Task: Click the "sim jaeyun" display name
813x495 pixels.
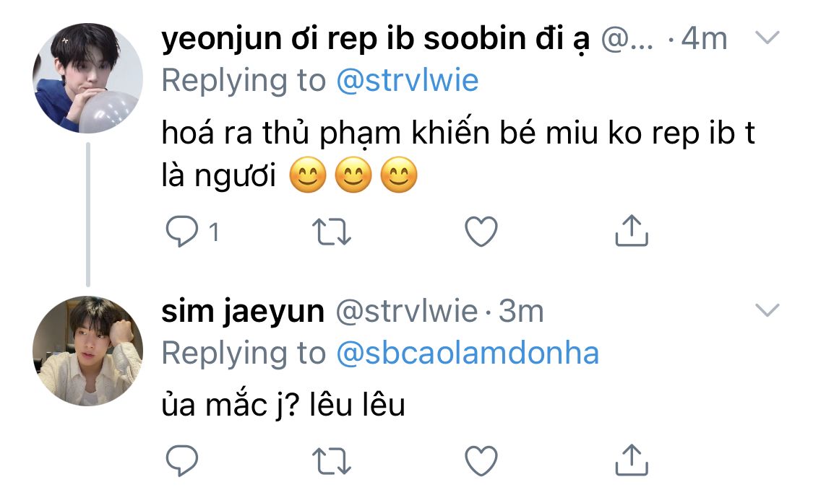Action: [242, 312]
